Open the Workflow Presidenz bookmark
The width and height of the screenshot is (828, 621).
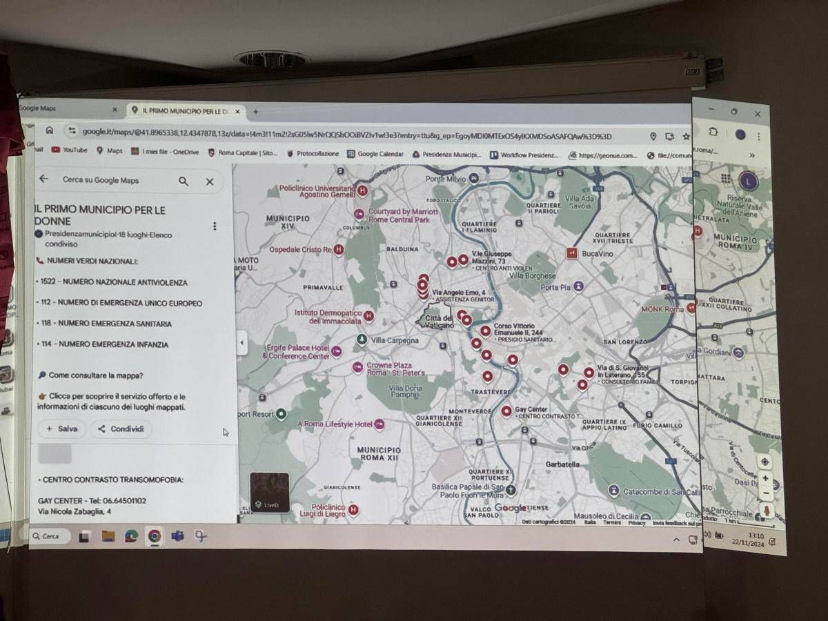tap(524, 155)
